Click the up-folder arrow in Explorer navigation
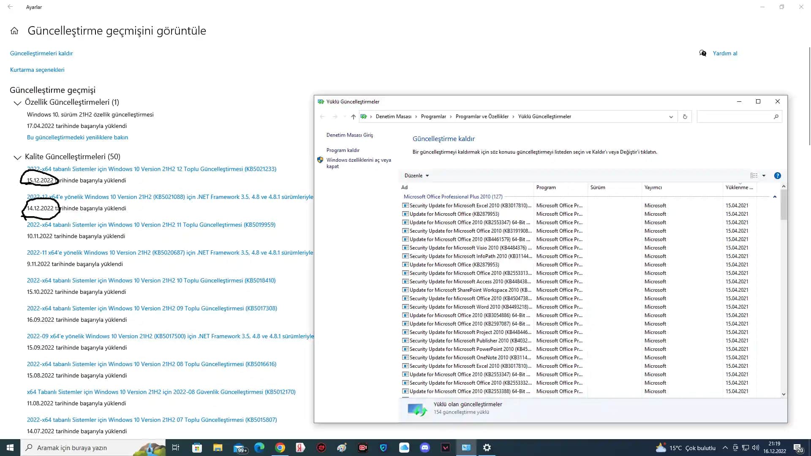 point(353,117)
